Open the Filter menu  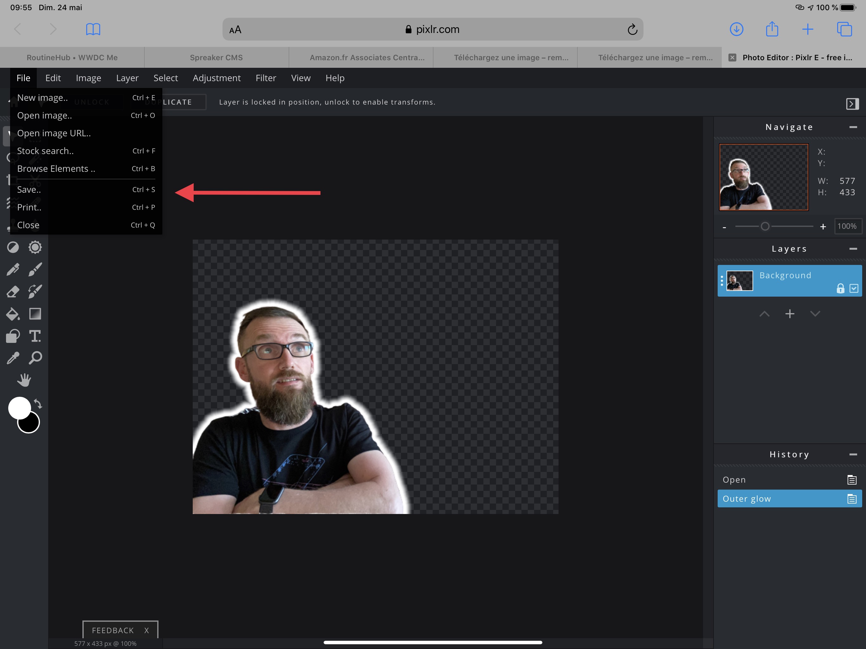265,78
